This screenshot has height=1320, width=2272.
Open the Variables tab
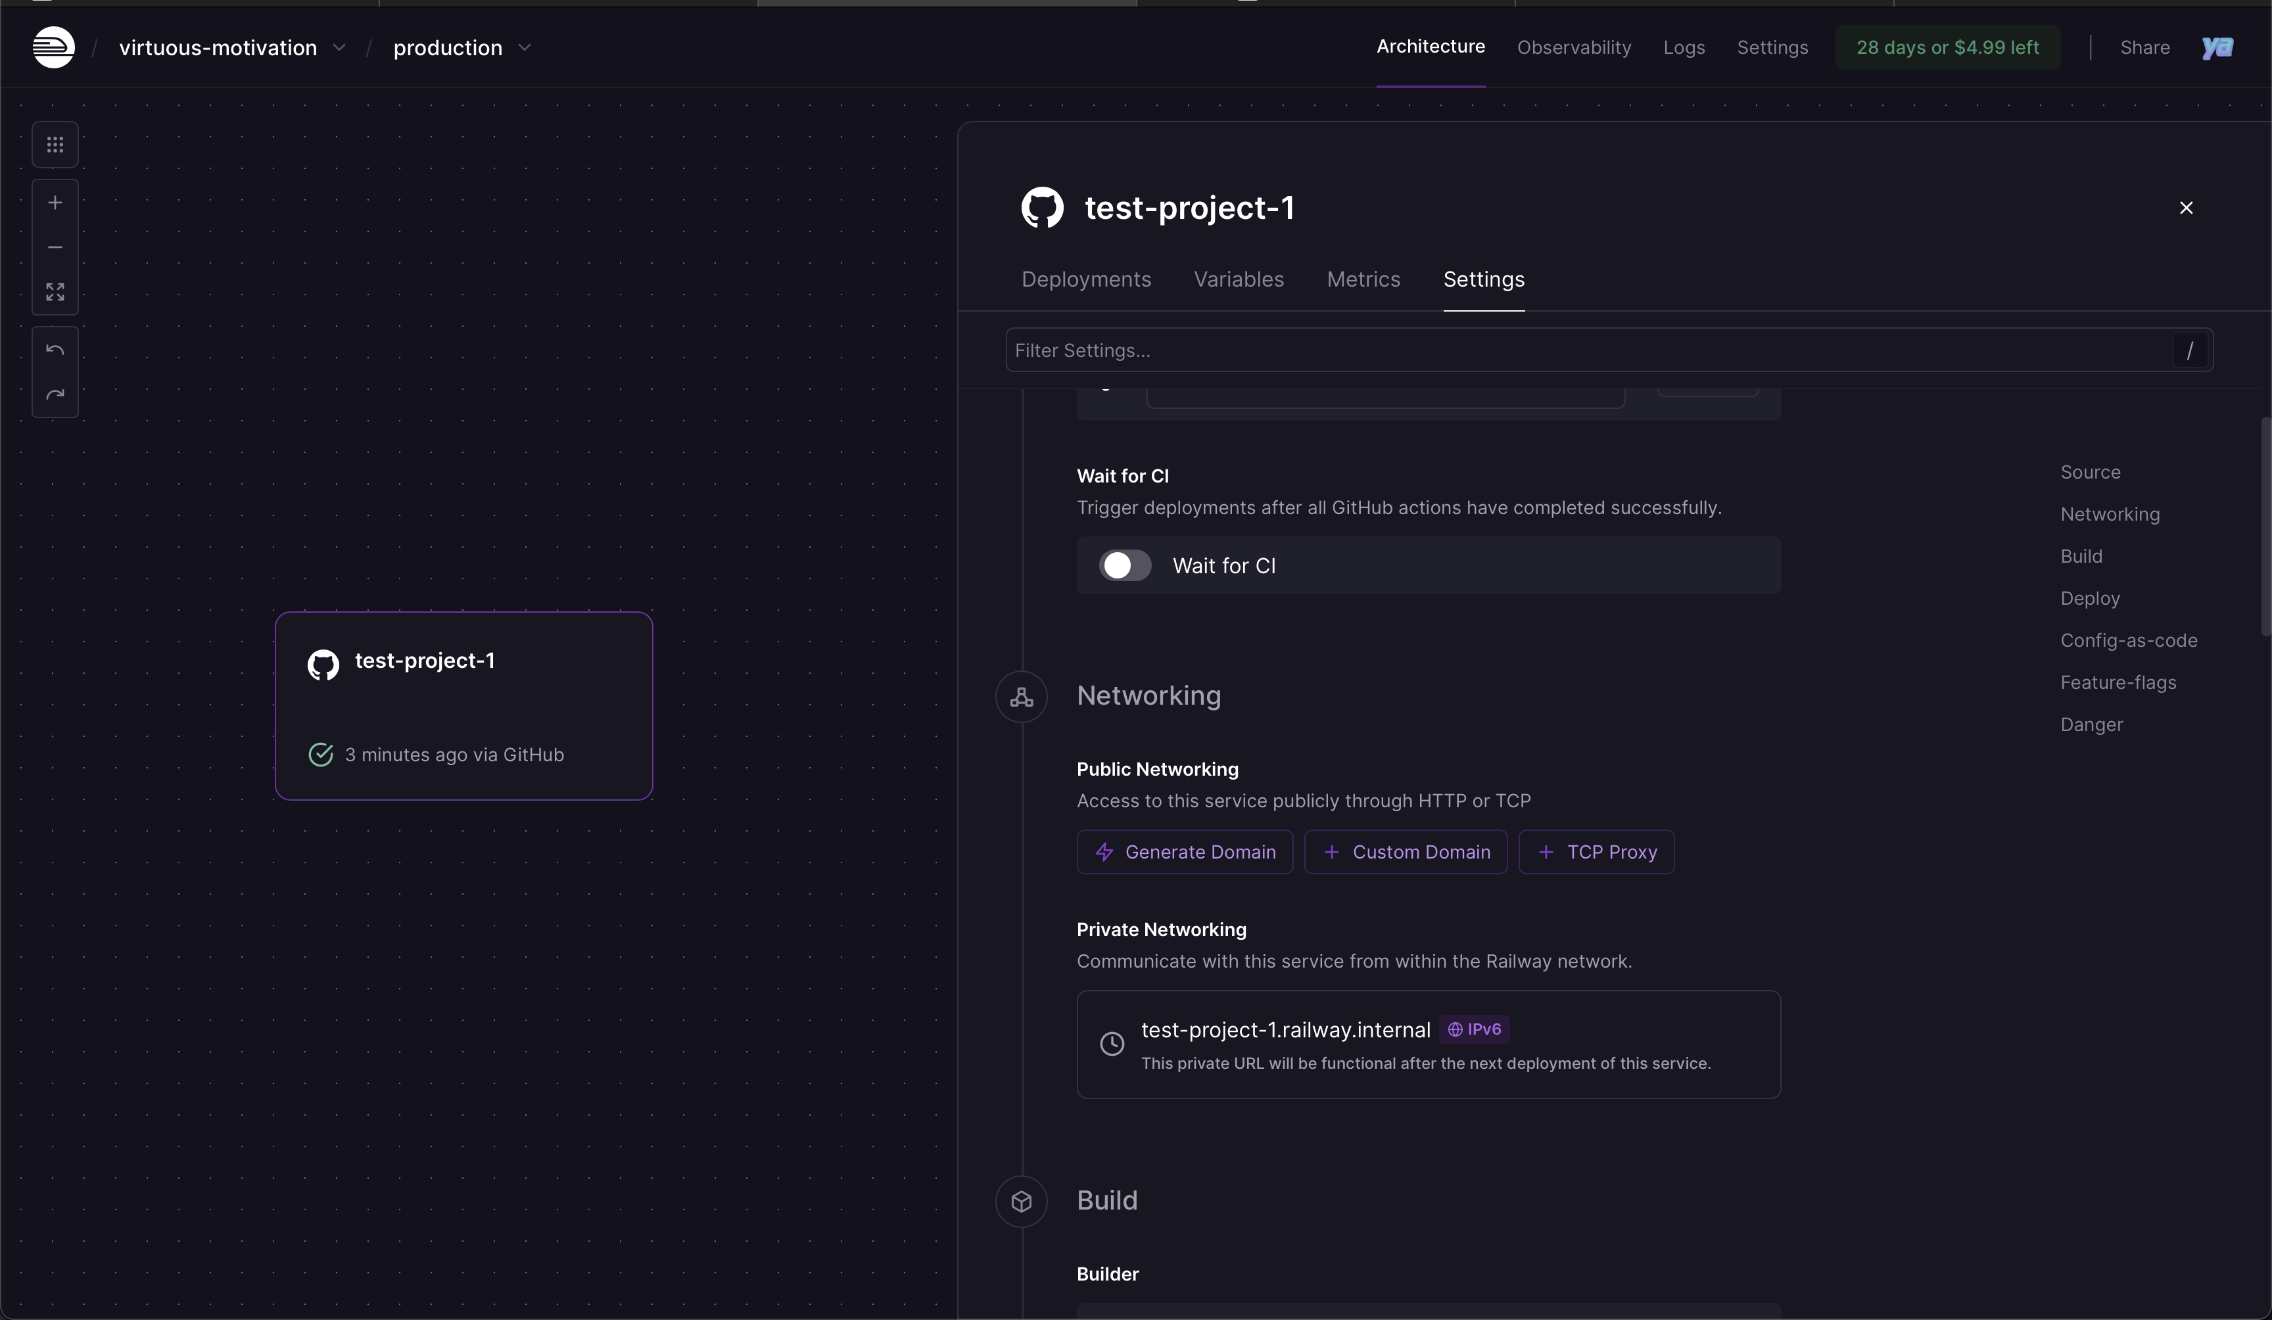(1238, 279)
